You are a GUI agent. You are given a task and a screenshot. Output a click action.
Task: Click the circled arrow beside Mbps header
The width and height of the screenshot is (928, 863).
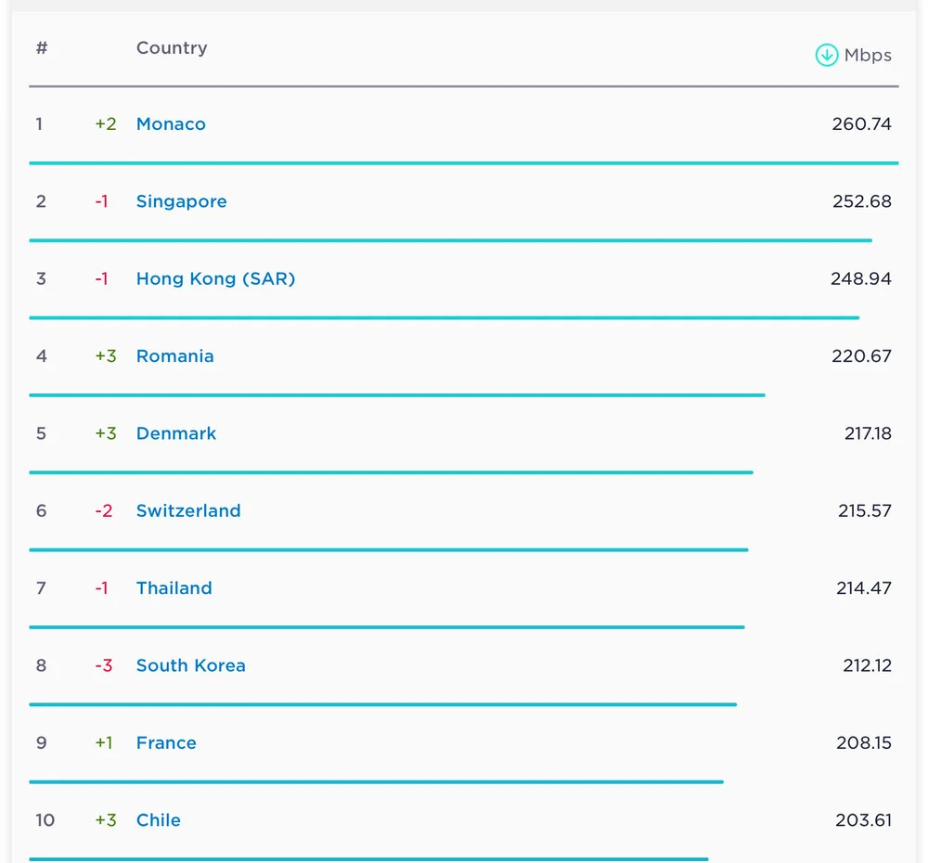point(825,55)
